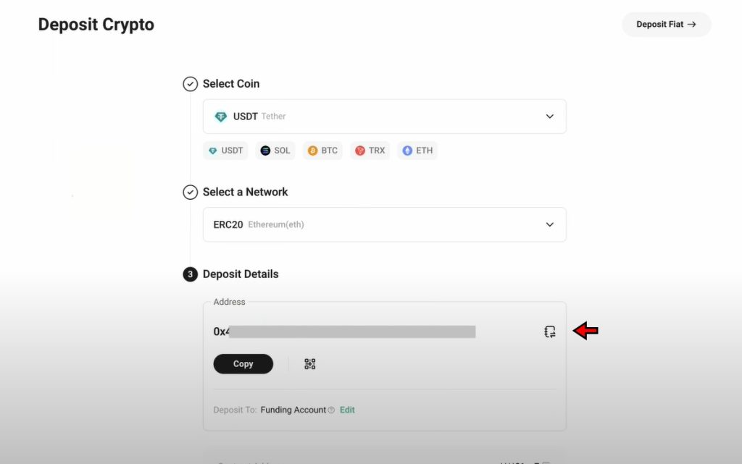Select the USDT quick-pick chip

225,150
